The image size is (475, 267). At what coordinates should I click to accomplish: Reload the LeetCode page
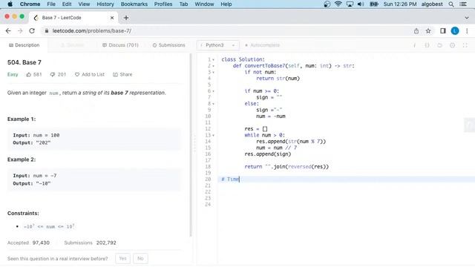coord(32,31)
